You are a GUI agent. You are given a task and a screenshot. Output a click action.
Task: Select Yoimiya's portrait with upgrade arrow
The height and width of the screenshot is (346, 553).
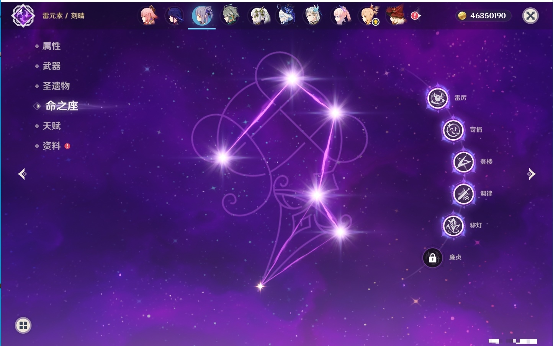[368, 16]
